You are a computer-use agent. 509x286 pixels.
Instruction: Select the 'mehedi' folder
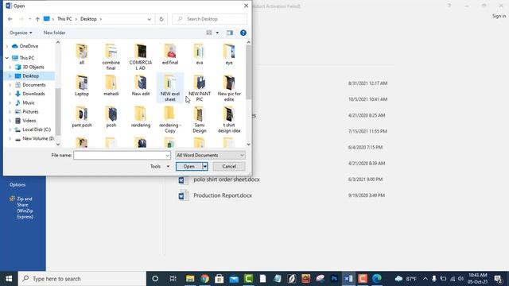(x=111, y=86)
